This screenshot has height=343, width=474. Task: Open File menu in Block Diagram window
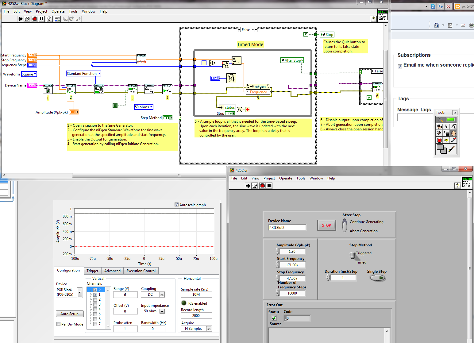pyautogui.click(x=6, y=11)
